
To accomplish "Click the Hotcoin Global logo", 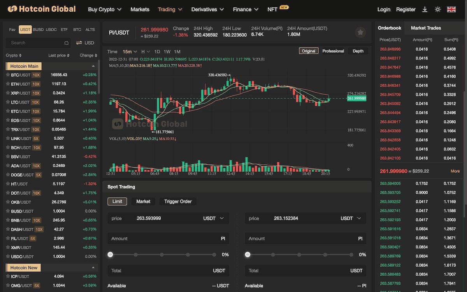I will (42, 9).
